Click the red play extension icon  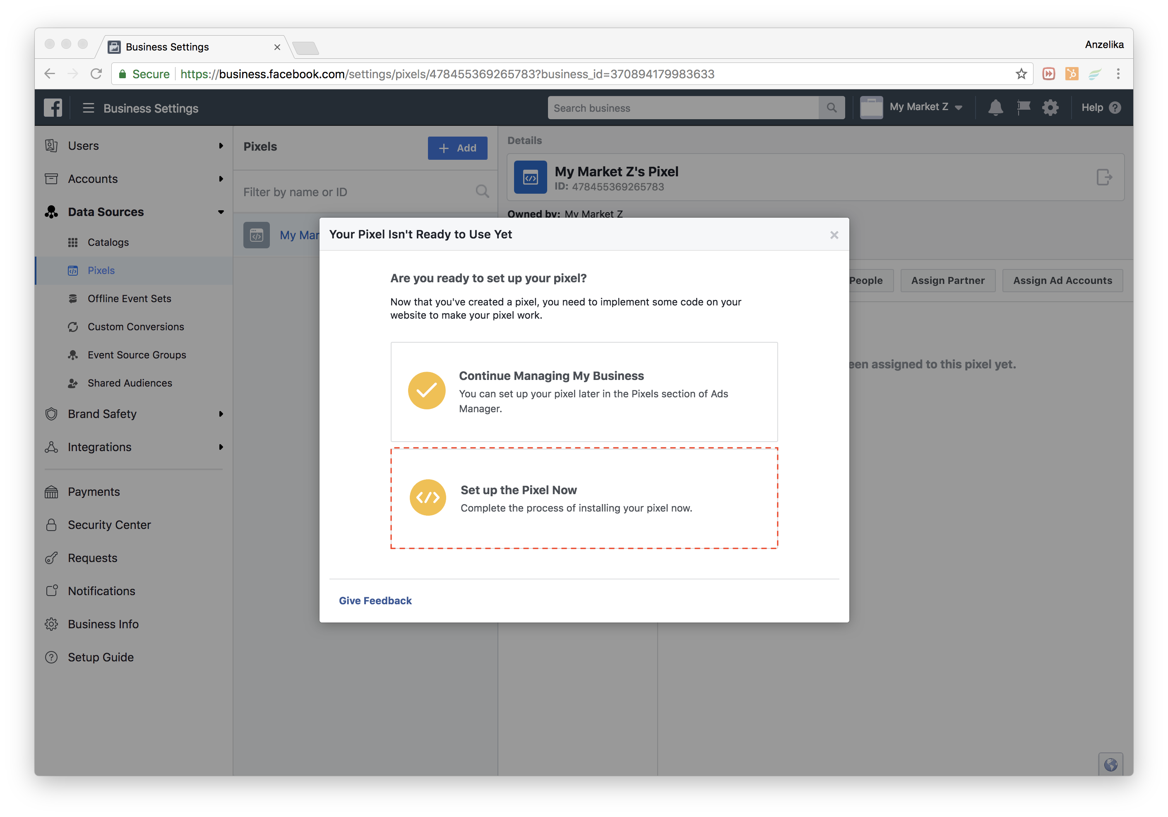(1048, 74)
